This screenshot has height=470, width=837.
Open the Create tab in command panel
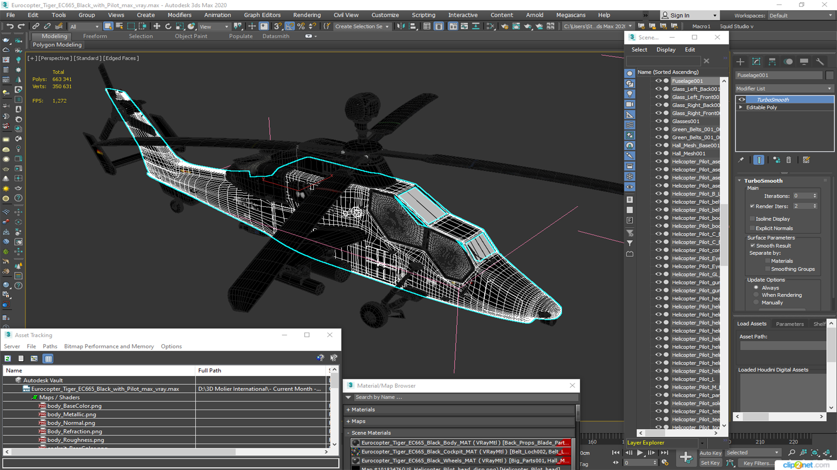click(x=740, y=61)
